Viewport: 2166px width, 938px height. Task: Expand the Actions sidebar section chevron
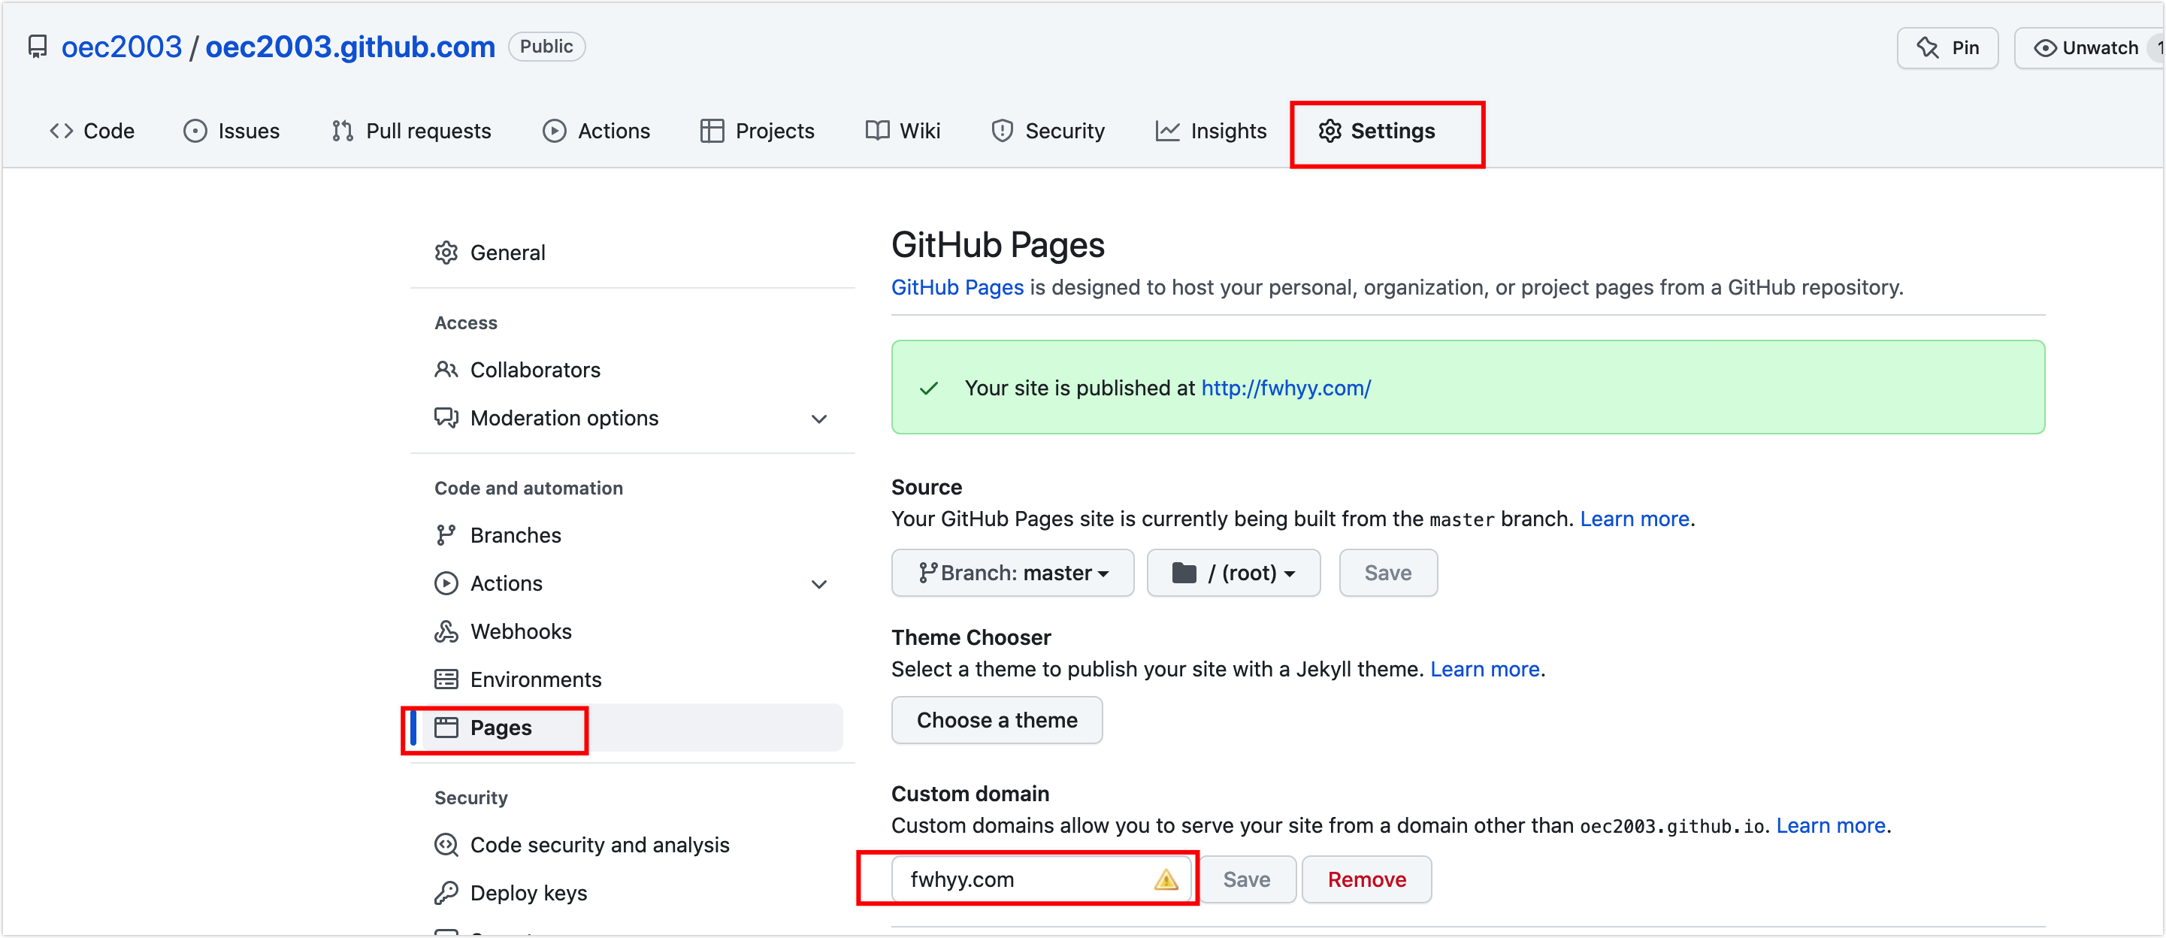tap(818, 583)
